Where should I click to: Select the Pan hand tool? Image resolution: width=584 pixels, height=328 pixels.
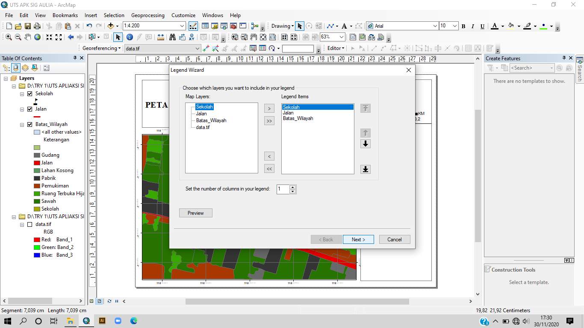(28, 37)
